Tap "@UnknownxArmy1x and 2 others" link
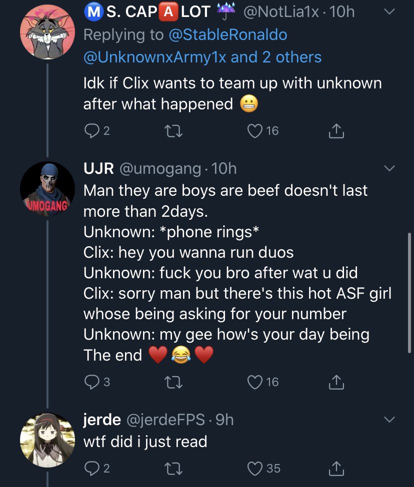The width and height of the screenshot is (414, 487). [x=202, y=57]
